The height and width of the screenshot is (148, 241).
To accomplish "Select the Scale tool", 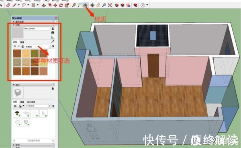I will pyautogui.click(x=67, y=5).
